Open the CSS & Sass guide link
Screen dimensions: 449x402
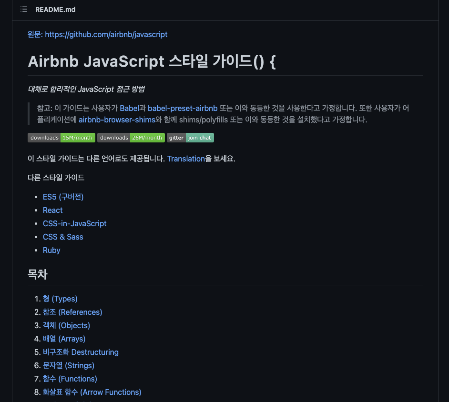(63, 237)
